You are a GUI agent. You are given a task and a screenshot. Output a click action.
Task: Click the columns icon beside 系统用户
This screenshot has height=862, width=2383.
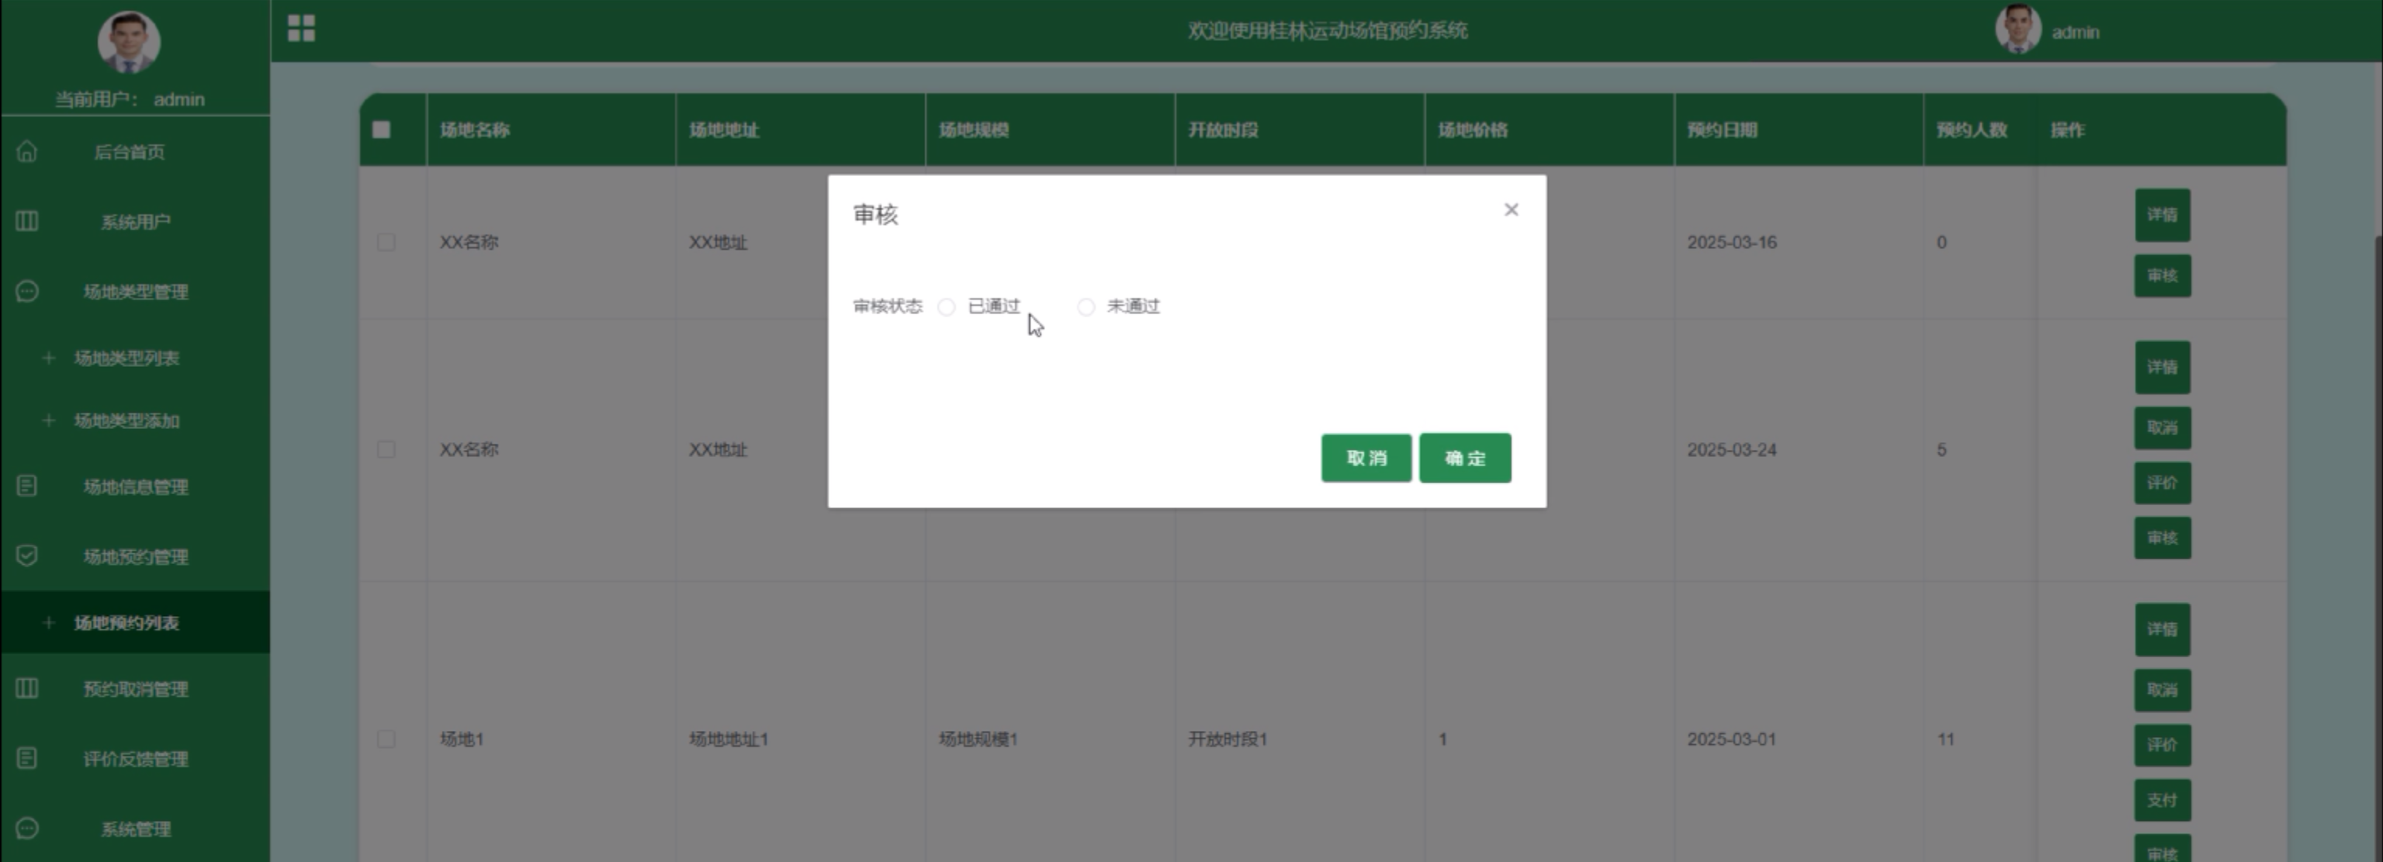point(27,221)
